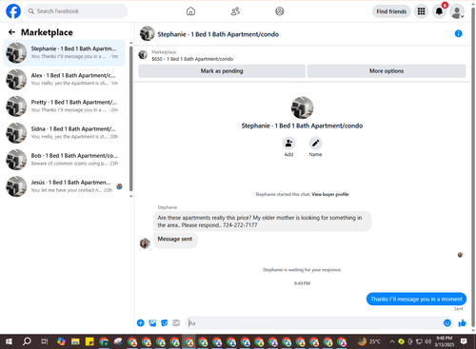Click the Facebook logo

[x=13, y=11]
